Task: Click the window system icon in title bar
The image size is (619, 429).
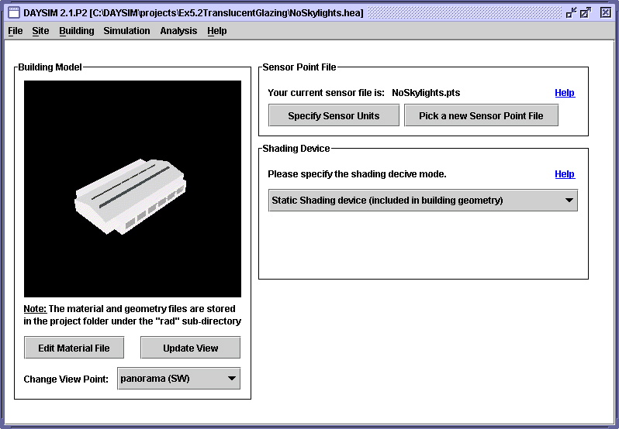Action: (13, 12)
